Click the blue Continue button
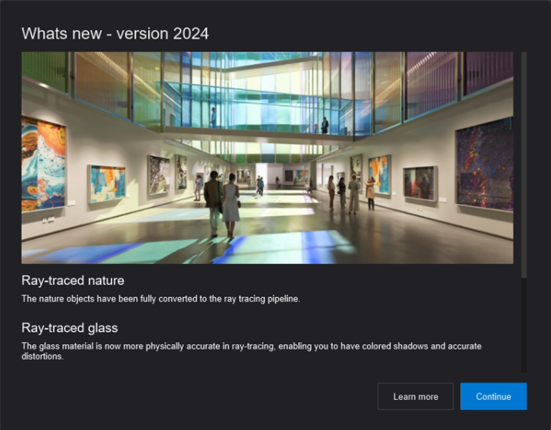 coord(493,396)
